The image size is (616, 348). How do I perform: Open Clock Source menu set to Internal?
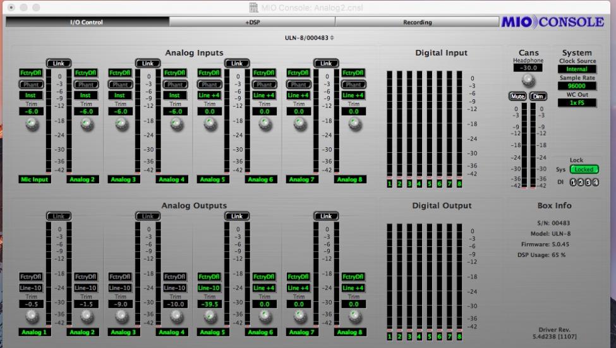click(x=577, y=69)
